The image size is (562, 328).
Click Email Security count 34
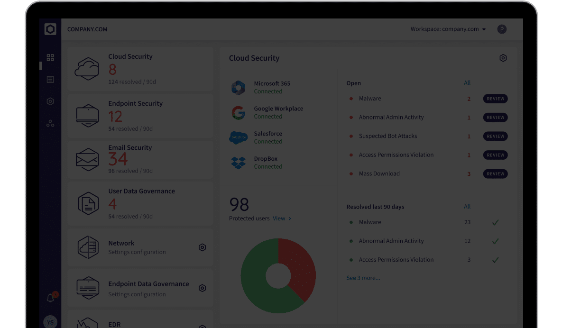pos(118,159)
